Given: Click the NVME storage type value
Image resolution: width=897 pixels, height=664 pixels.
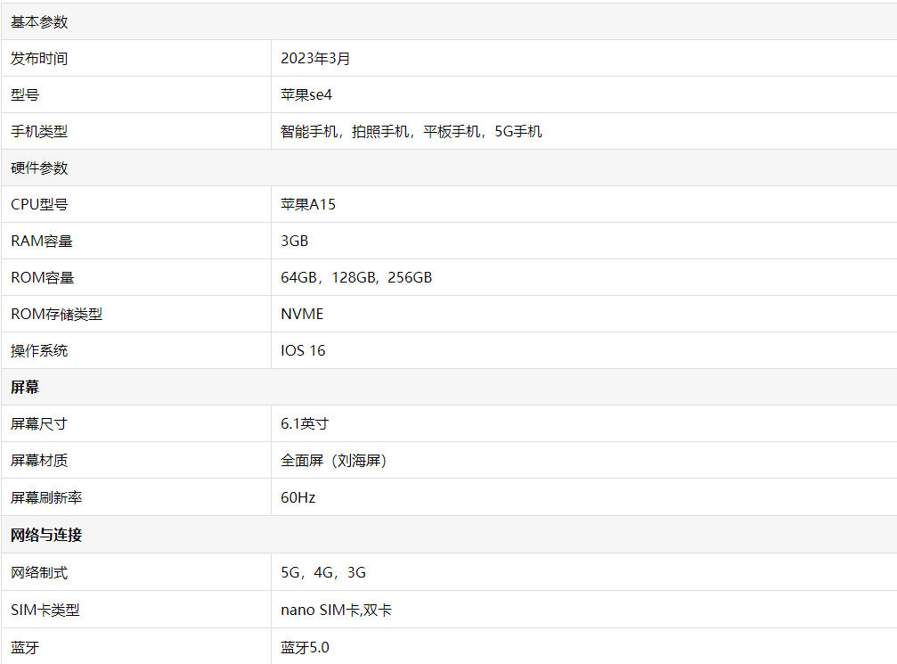Looking at the screenshot, I should click(x=302, y=314).
